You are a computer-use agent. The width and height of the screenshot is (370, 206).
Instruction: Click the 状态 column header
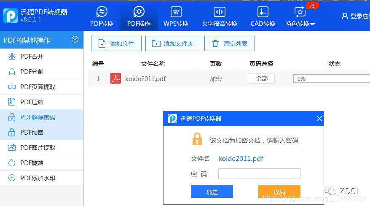tap(335, 64)
